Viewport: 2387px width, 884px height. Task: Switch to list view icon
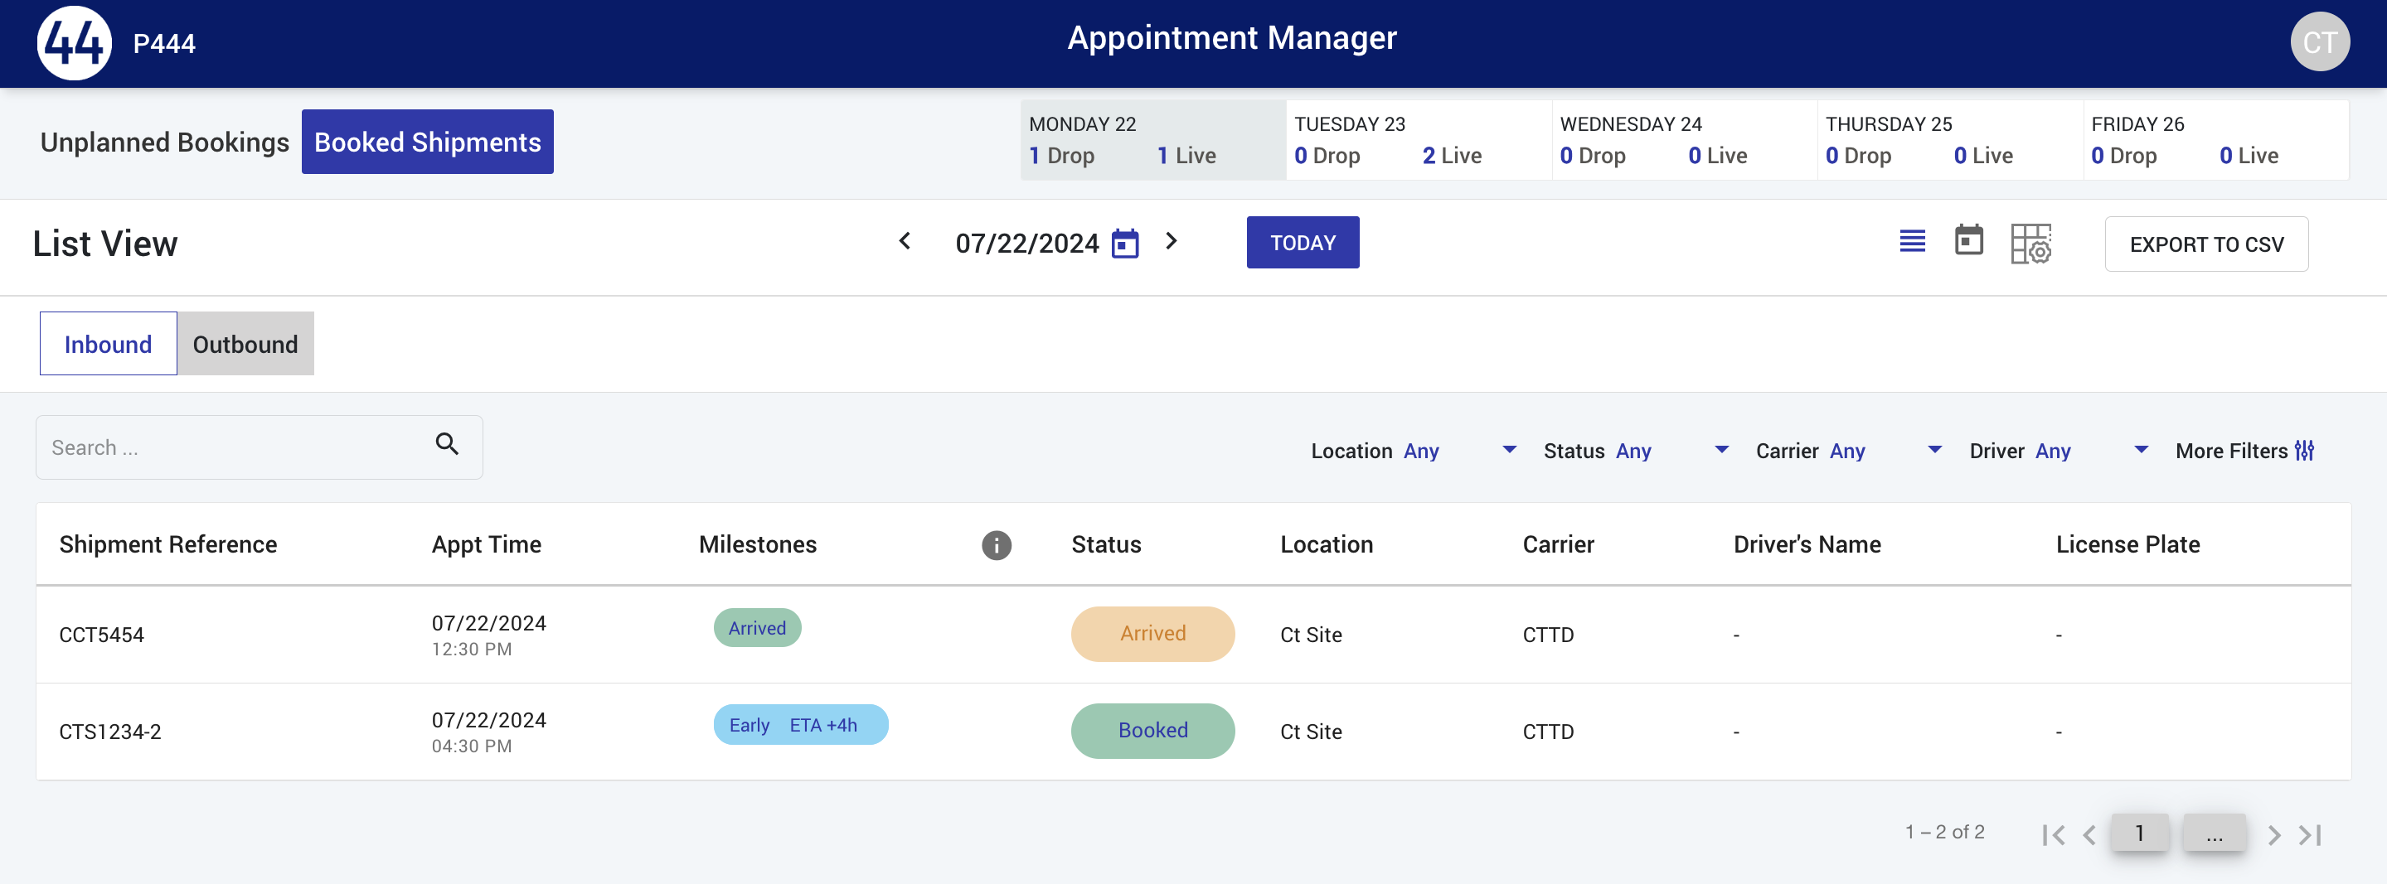[1913, 242]
